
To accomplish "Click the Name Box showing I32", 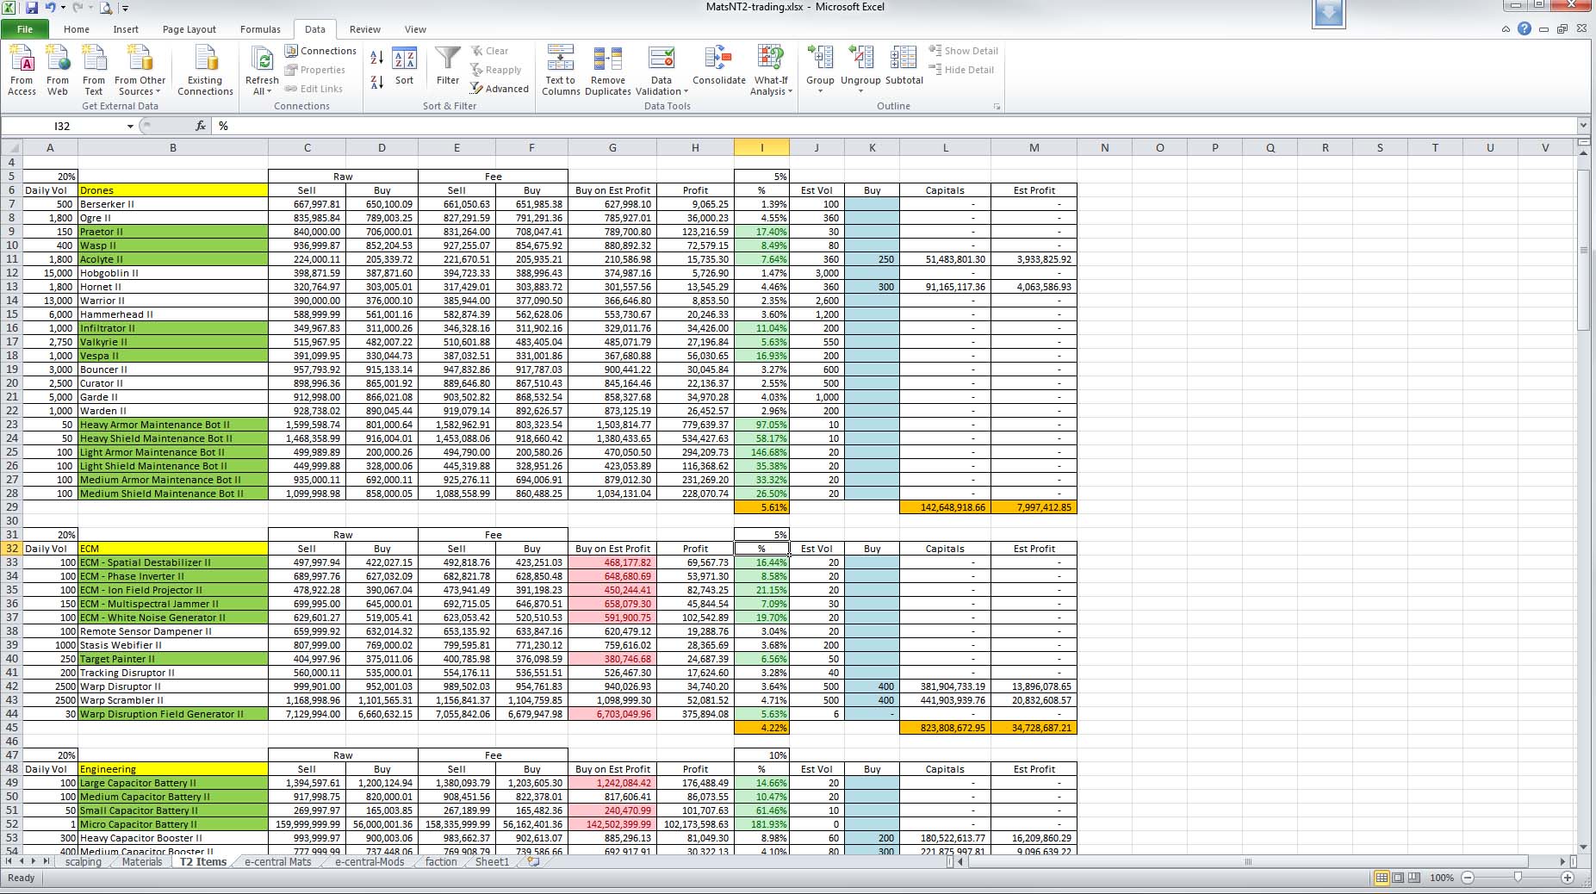I will point(63,126).
